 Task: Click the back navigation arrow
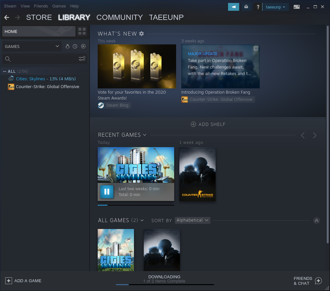coord(7,17)
